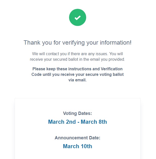Click the bold "Please keep these instructions" line

77,69
